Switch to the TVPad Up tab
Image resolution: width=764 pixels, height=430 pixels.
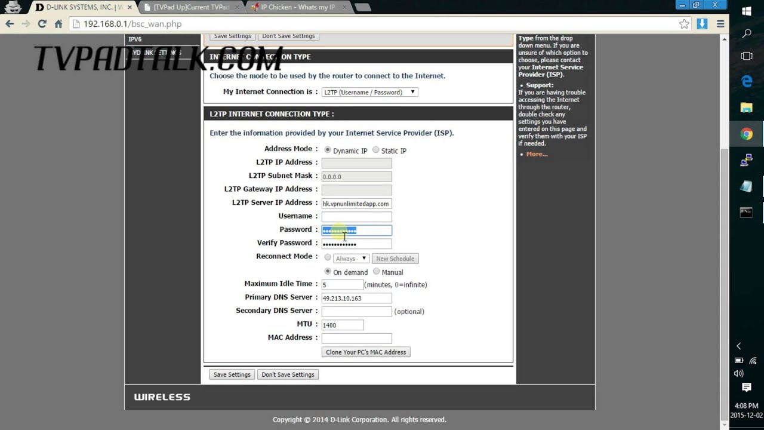tap(191, 7)
